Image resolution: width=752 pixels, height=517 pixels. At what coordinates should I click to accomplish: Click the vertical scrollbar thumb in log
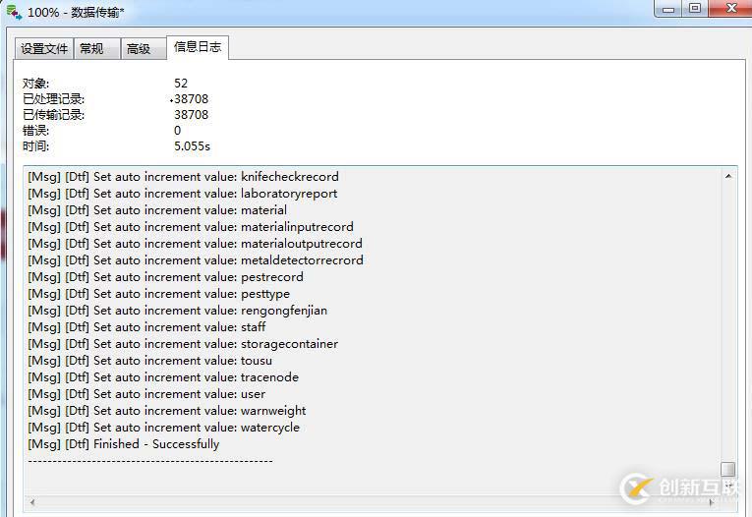(727, 469)
